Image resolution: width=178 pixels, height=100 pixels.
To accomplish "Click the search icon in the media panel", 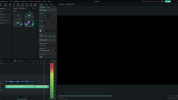I will (x=28, y=8).
